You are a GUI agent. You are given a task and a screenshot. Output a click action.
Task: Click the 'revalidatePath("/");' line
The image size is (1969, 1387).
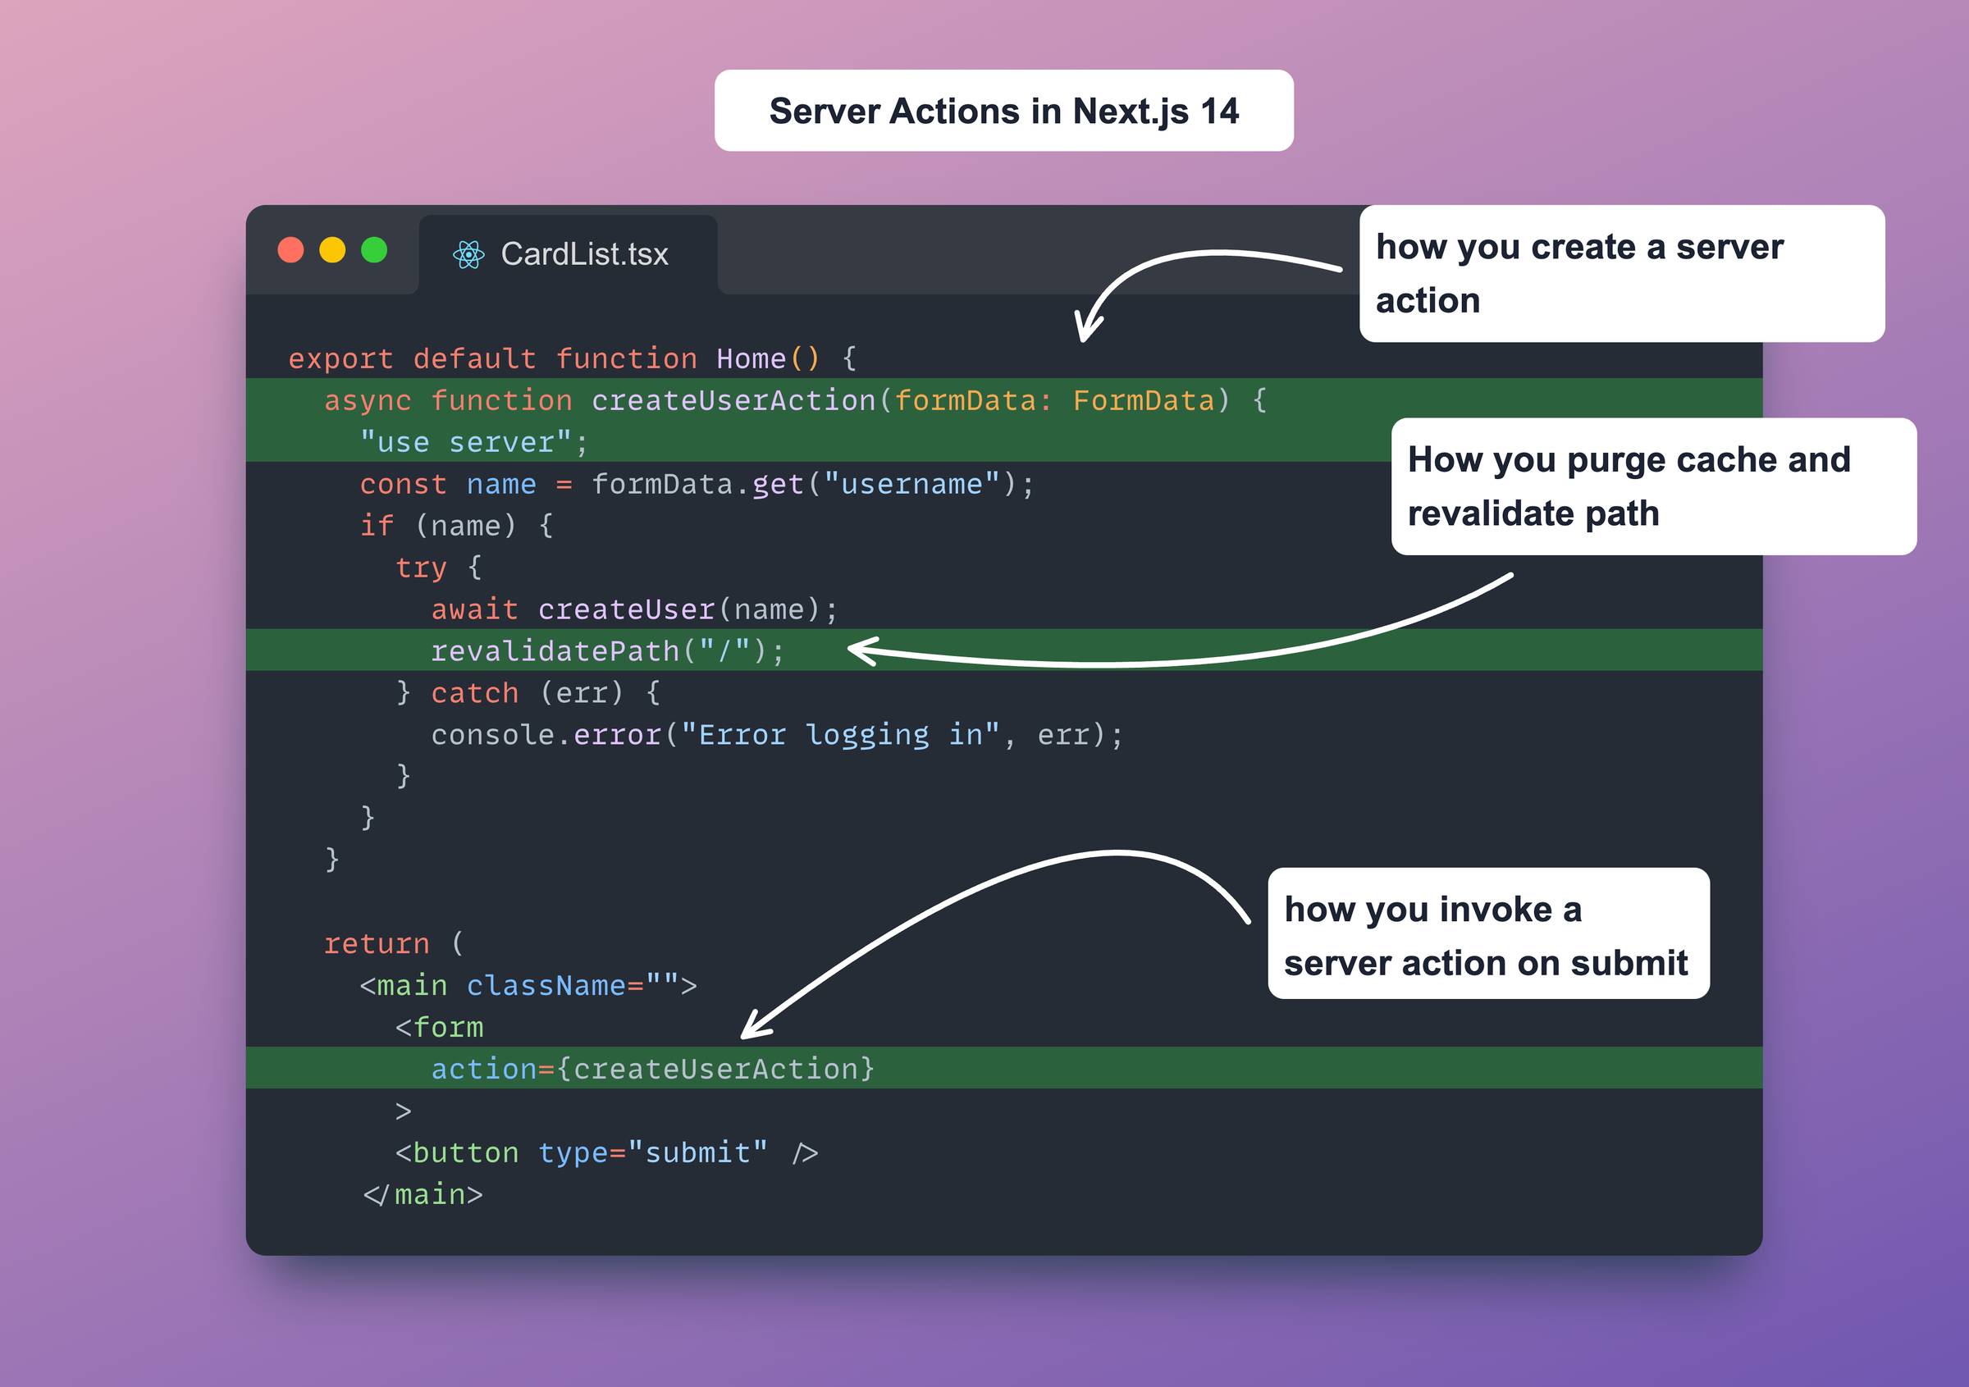coord(607,650)
